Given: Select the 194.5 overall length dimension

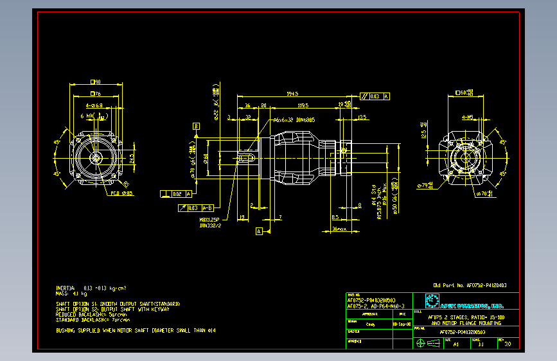Looking at the screenshot, I should pyautogui.click(x=292, y=94).
